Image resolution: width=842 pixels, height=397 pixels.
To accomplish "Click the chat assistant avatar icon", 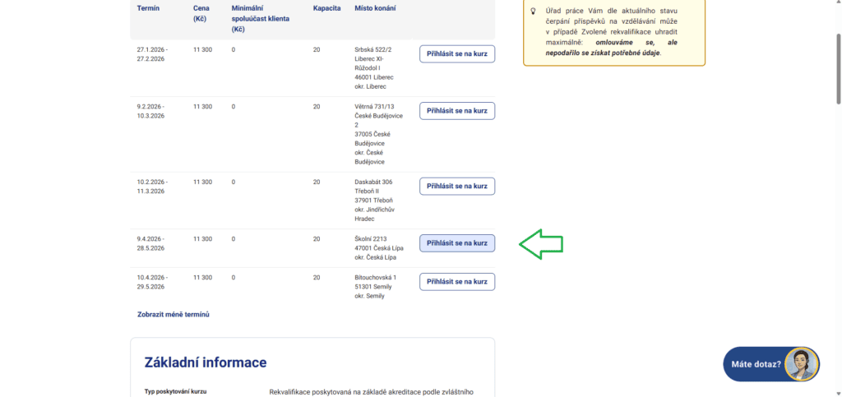I will [802, 364].
